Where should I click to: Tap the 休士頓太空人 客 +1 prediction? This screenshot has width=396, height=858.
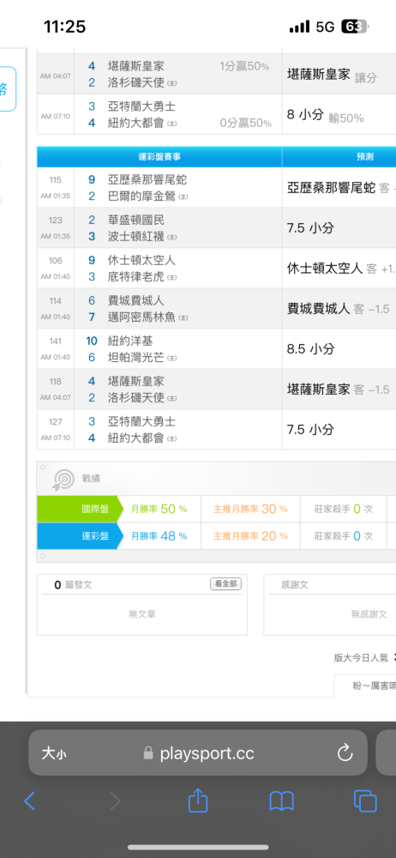[x=341, y=268]
